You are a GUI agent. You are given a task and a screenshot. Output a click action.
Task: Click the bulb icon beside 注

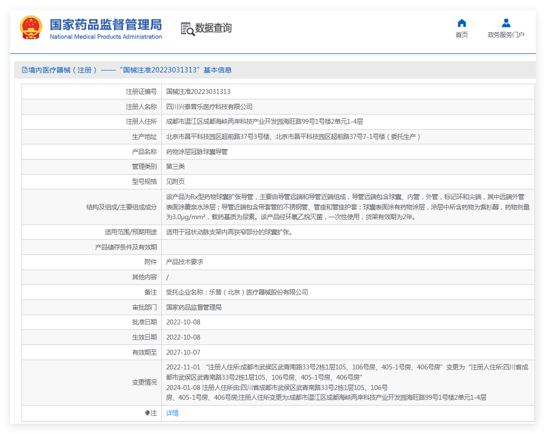click(147, 413)
